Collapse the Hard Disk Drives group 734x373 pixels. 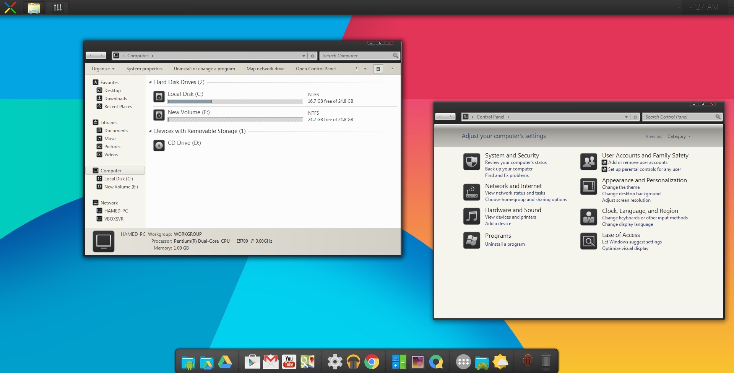tap(150, 82)
